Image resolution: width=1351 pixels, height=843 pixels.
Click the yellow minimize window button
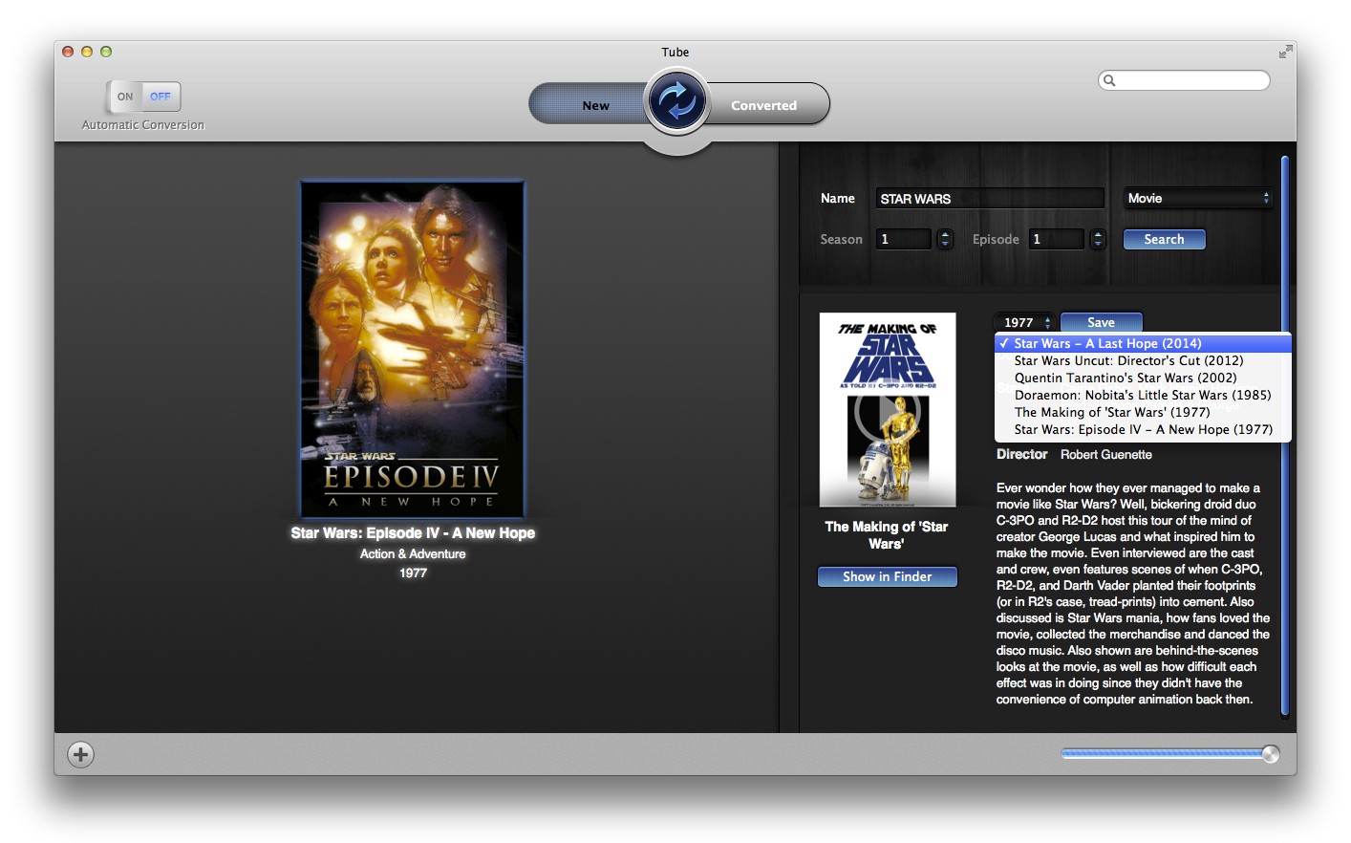pos(87,52)
